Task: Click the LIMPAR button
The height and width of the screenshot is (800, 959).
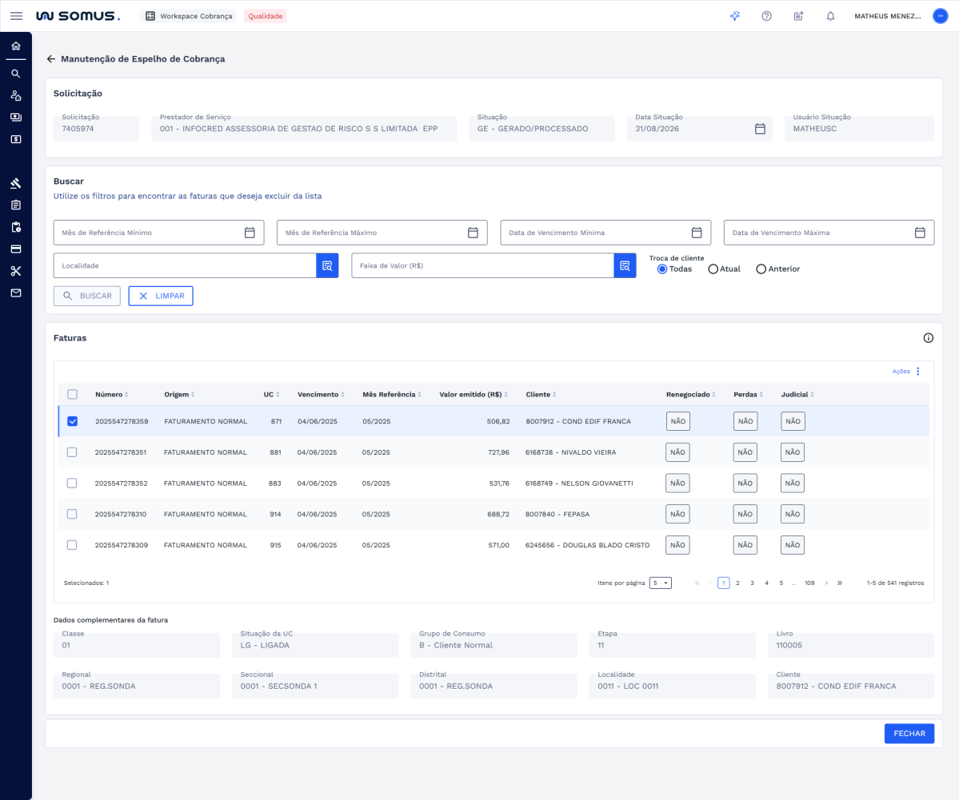Action: click(161, 296)
